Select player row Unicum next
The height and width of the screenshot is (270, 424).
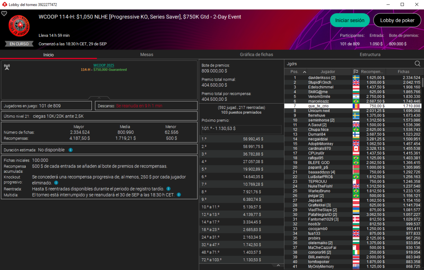pos(353,111)
